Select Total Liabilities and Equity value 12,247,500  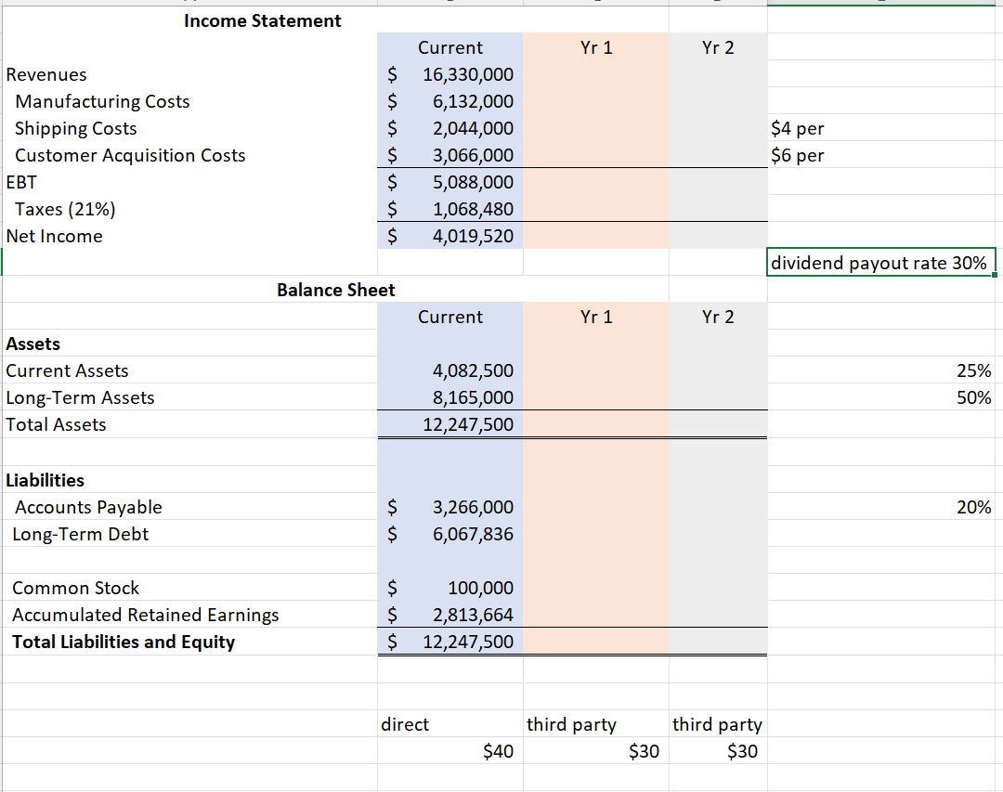(x=450, y=641)
